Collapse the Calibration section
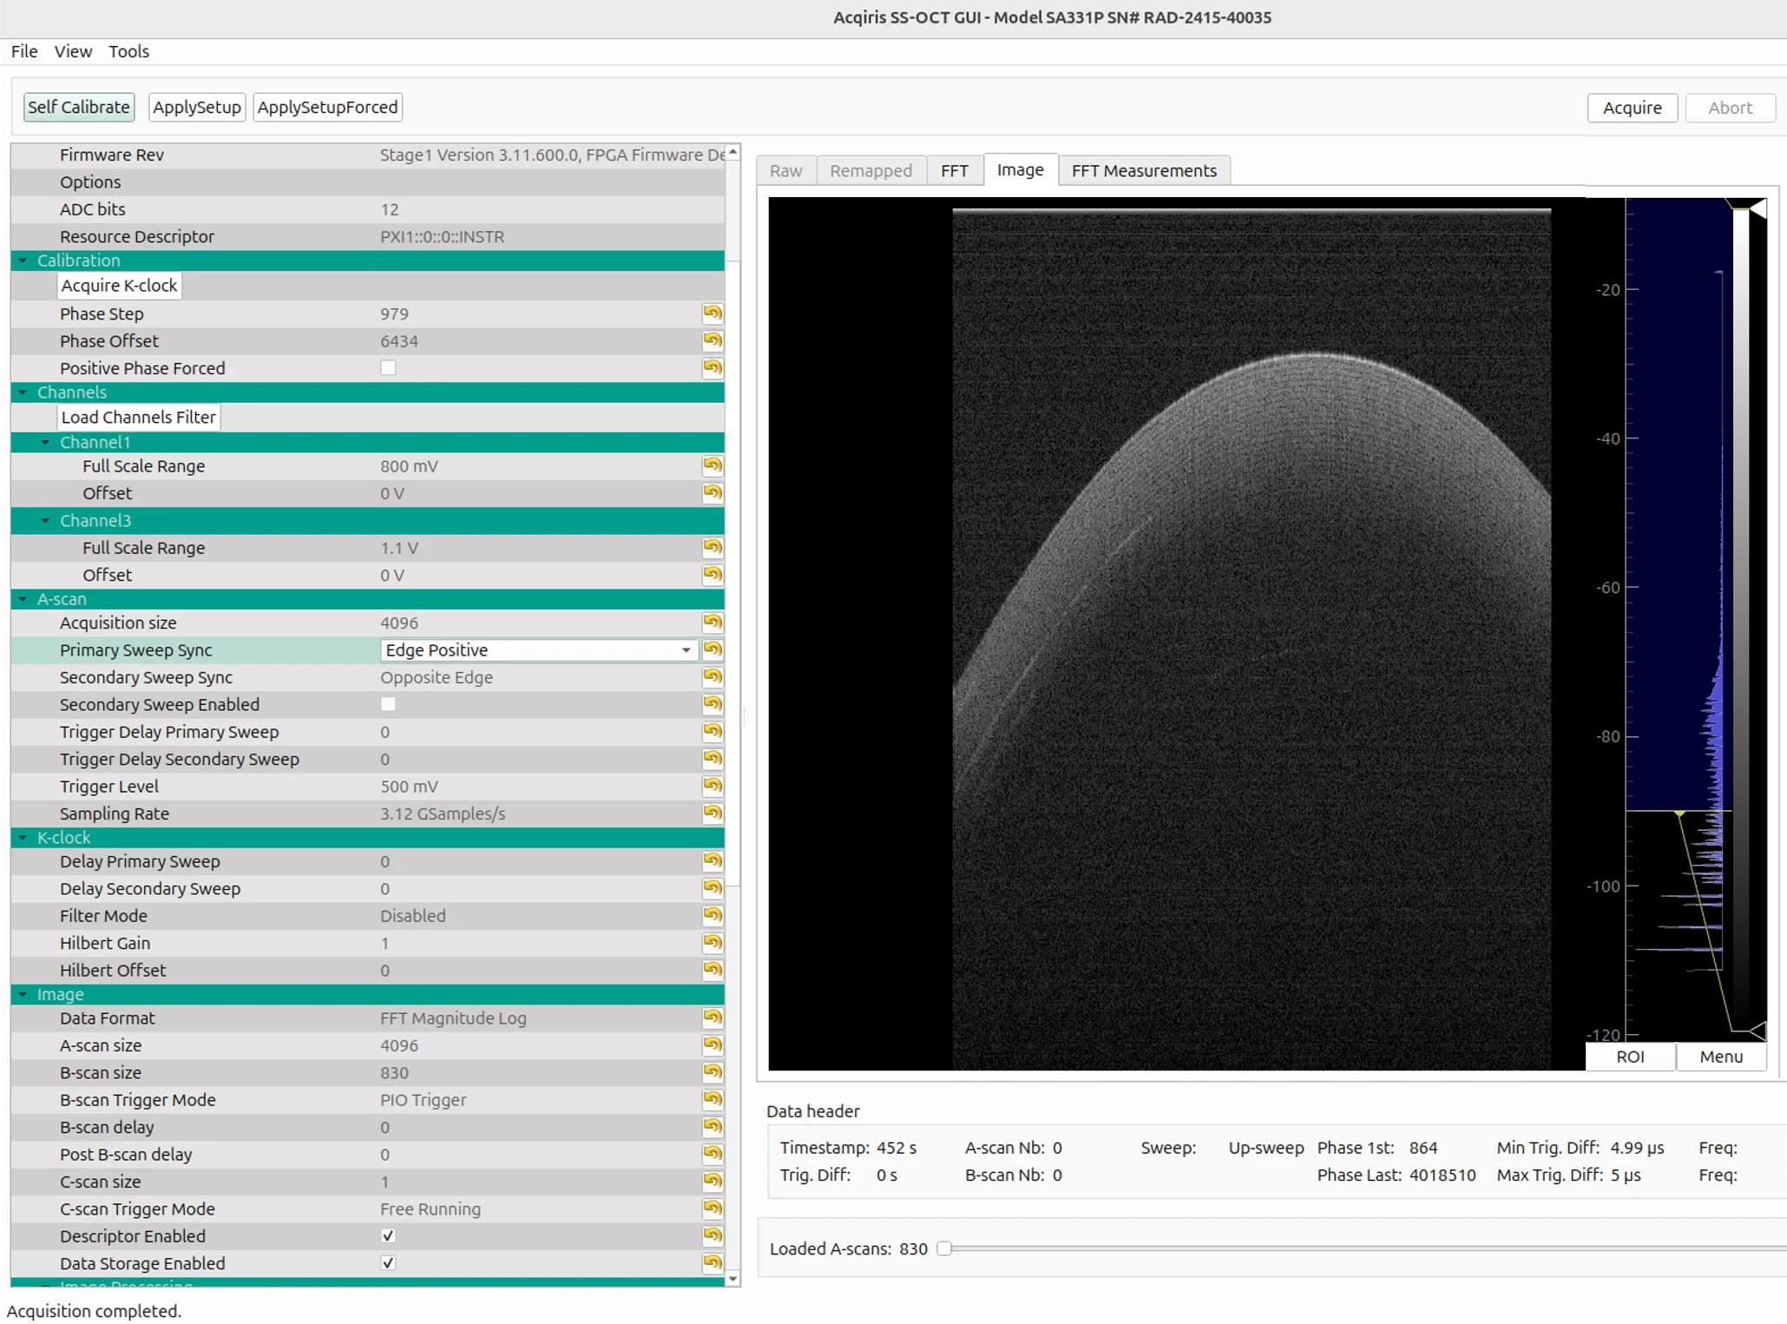This screenshot has width=1787, height=1324. coord(23,260)
